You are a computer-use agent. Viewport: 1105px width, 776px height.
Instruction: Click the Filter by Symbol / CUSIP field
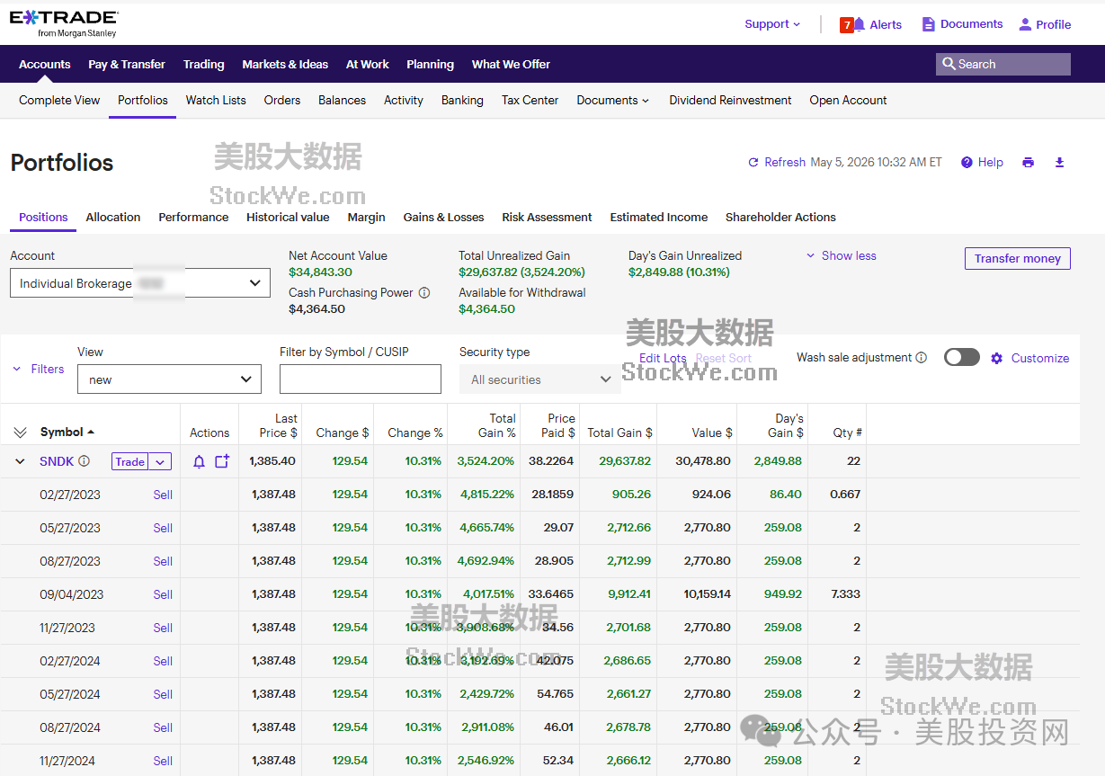(361, 379)
